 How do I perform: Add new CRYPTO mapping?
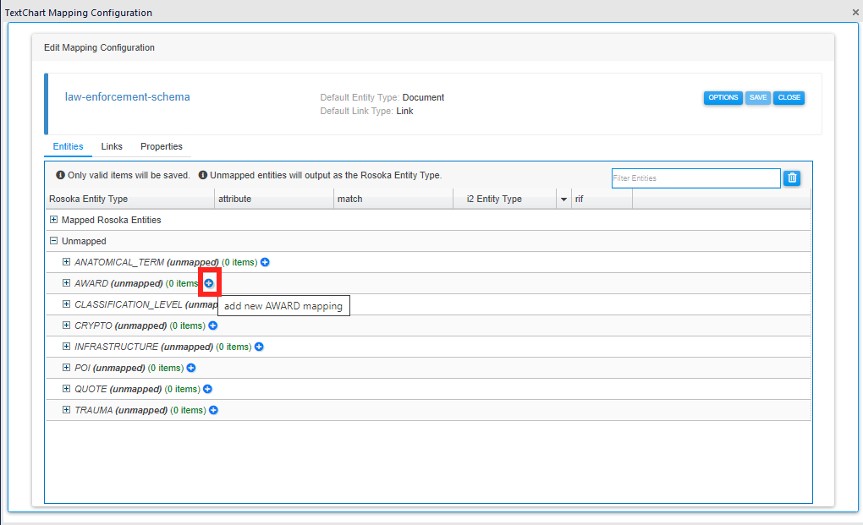(214, 325)
